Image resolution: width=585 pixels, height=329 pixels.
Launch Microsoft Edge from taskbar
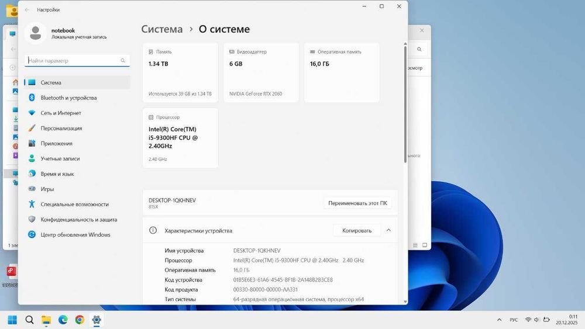63,320
